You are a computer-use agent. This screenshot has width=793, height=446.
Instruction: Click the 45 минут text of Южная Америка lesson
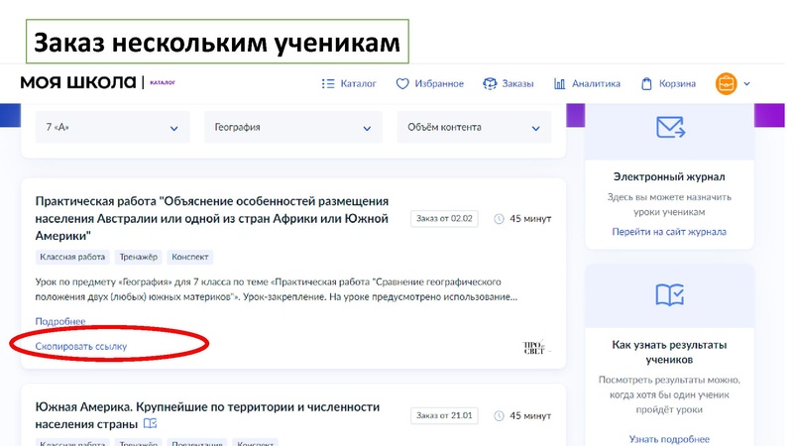coord(530,415)
